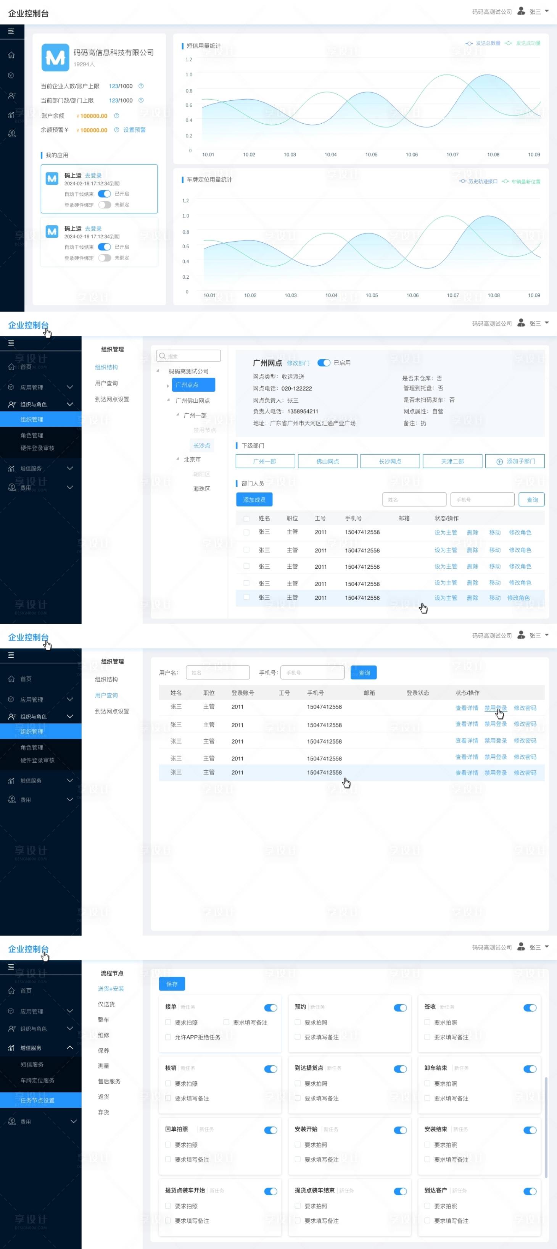The image size is (557, 1249).
Task: Expand the 广州点点 tree node arrow
Action: tap(168, 386)
